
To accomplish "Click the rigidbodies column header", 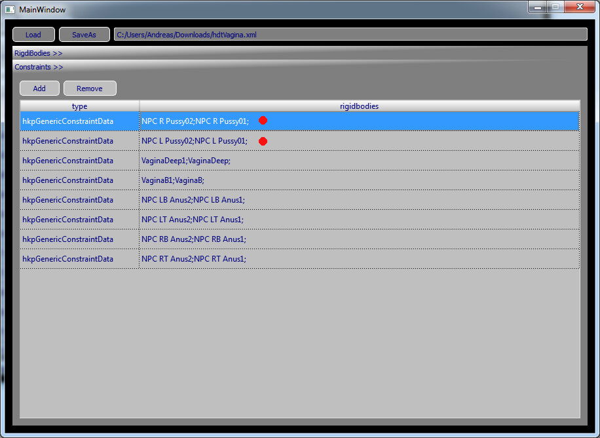I will click(x=359, y=106).
